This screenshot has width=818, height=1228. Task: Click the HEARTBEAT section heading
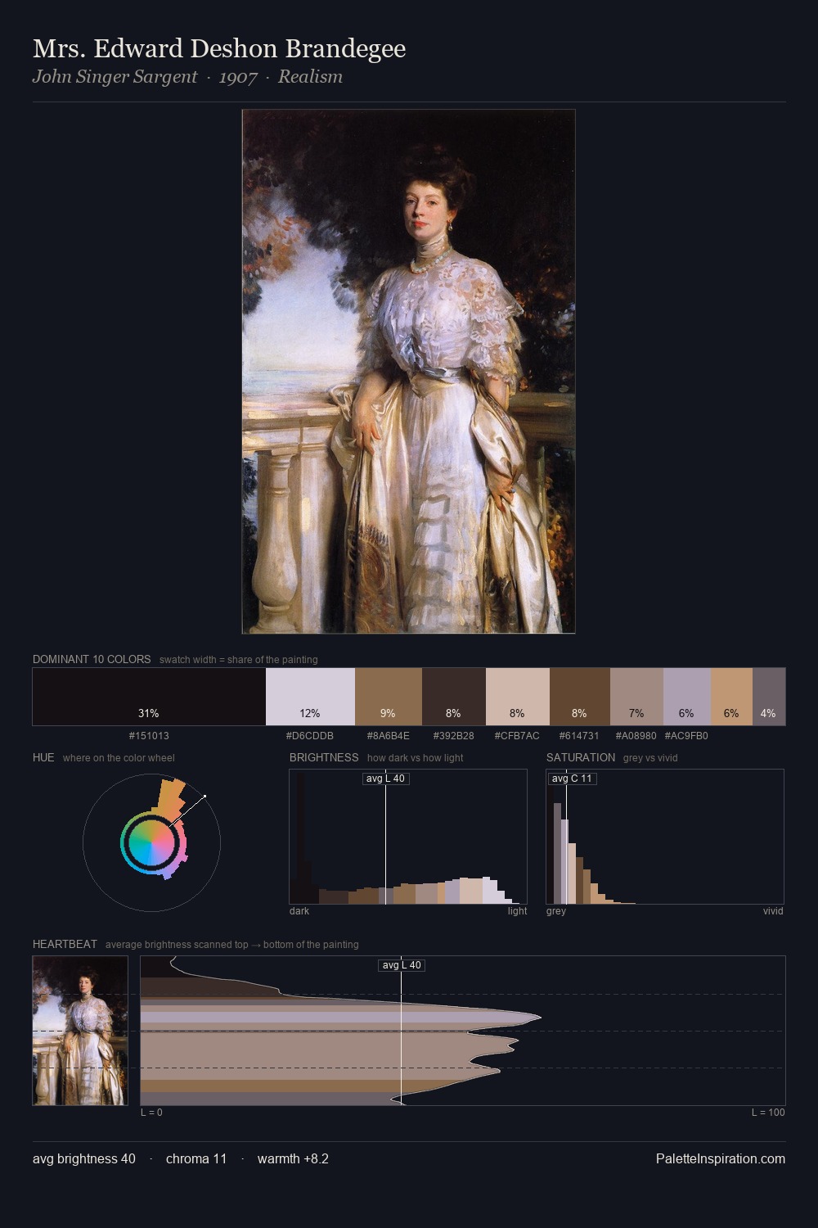65,944
